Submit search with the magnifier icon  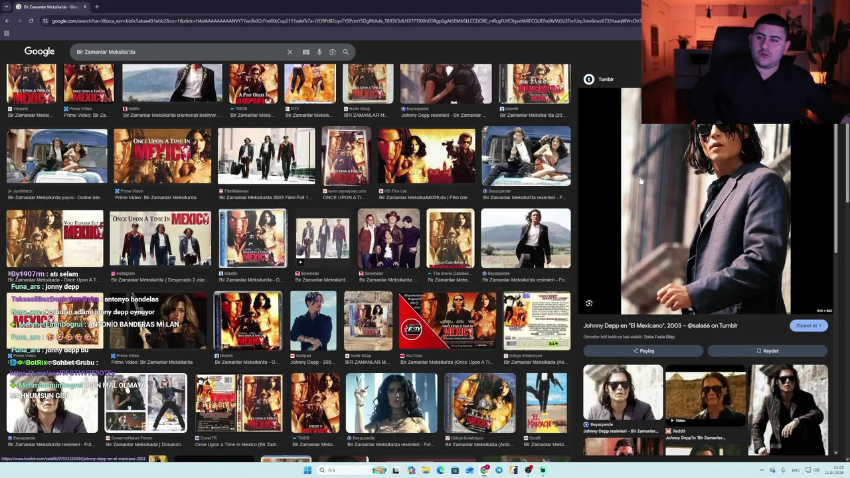coord(345,52)
